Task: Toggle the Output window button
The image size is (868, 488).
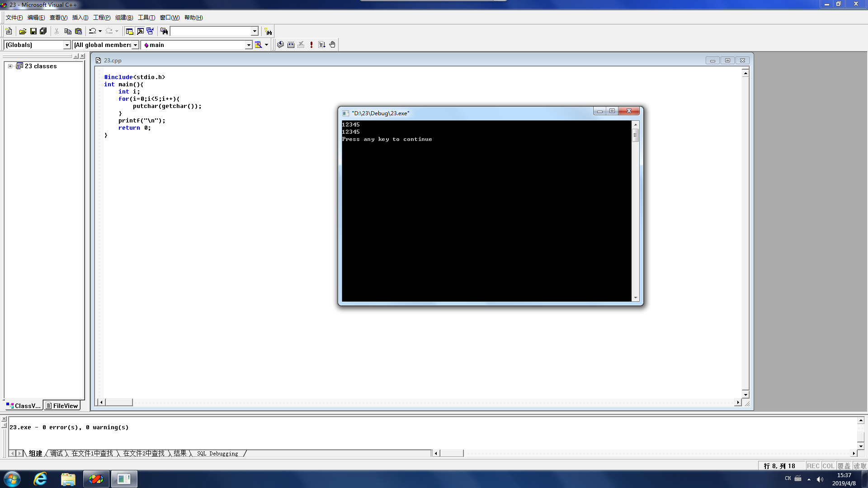Action: [140, 31]
